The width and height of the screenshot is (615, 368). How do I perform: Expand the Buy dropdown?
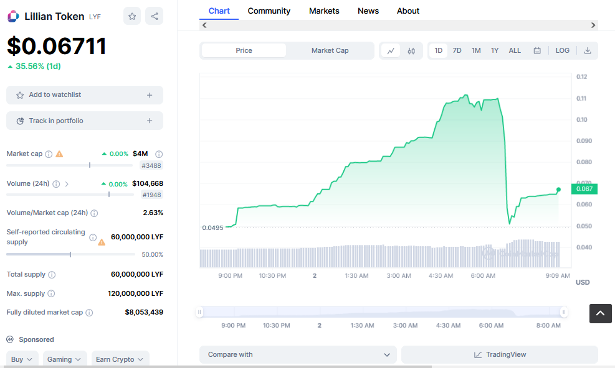point(22,359)
